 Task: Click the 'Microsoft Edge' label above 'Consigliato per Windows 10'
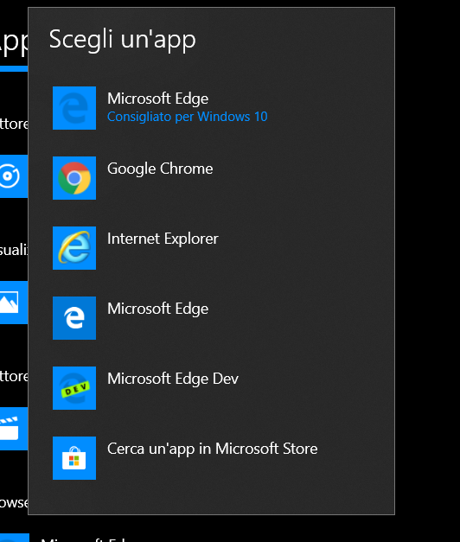point(157,99)
